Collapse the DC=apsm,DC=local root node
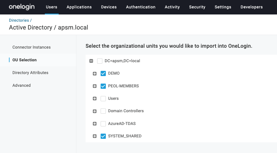This screenshot has height=153, width=277. point(91,61)
